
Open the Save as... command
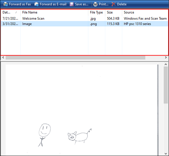[x=82, y=4]
